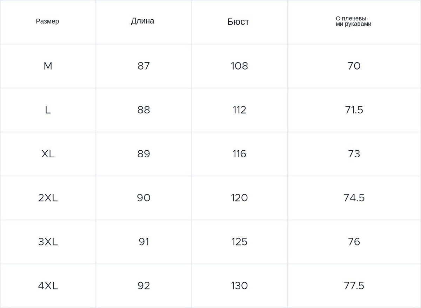Select the Размер column header
The height and width of the screenshot is (308, 421).
point(47,21)
